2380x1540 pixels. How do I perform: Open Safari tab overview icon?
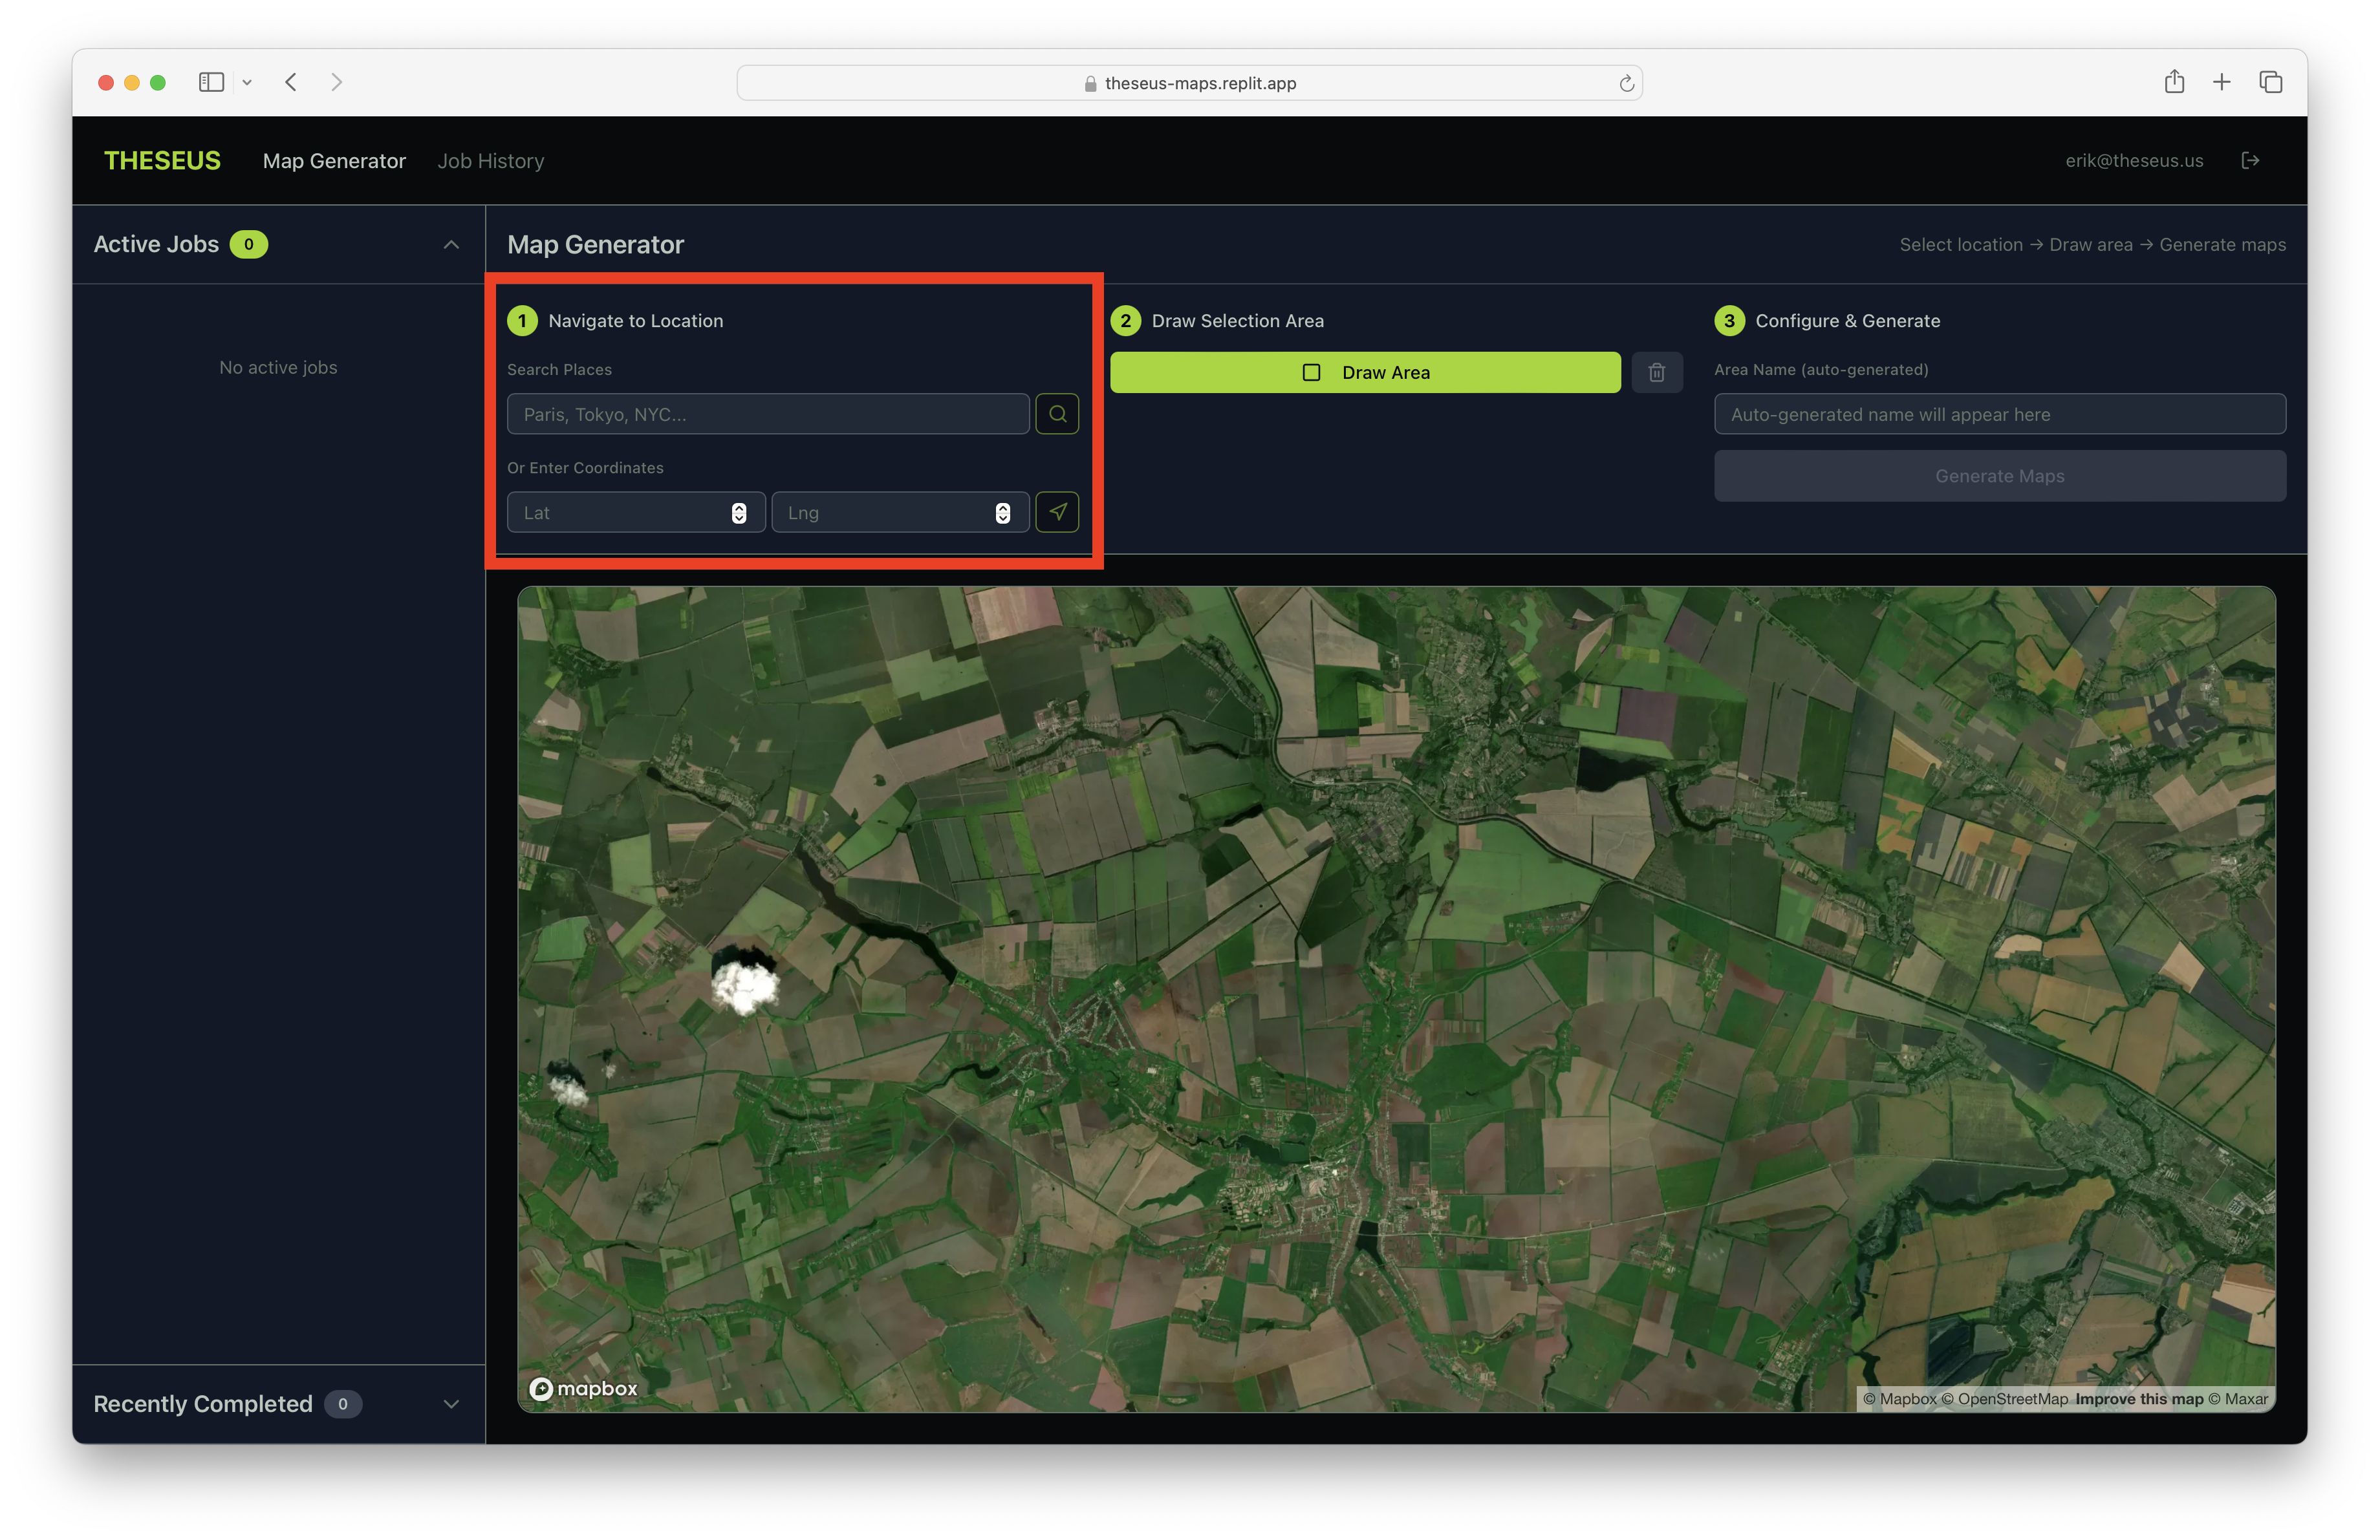pyautogui.click(x=2270, y=82)
